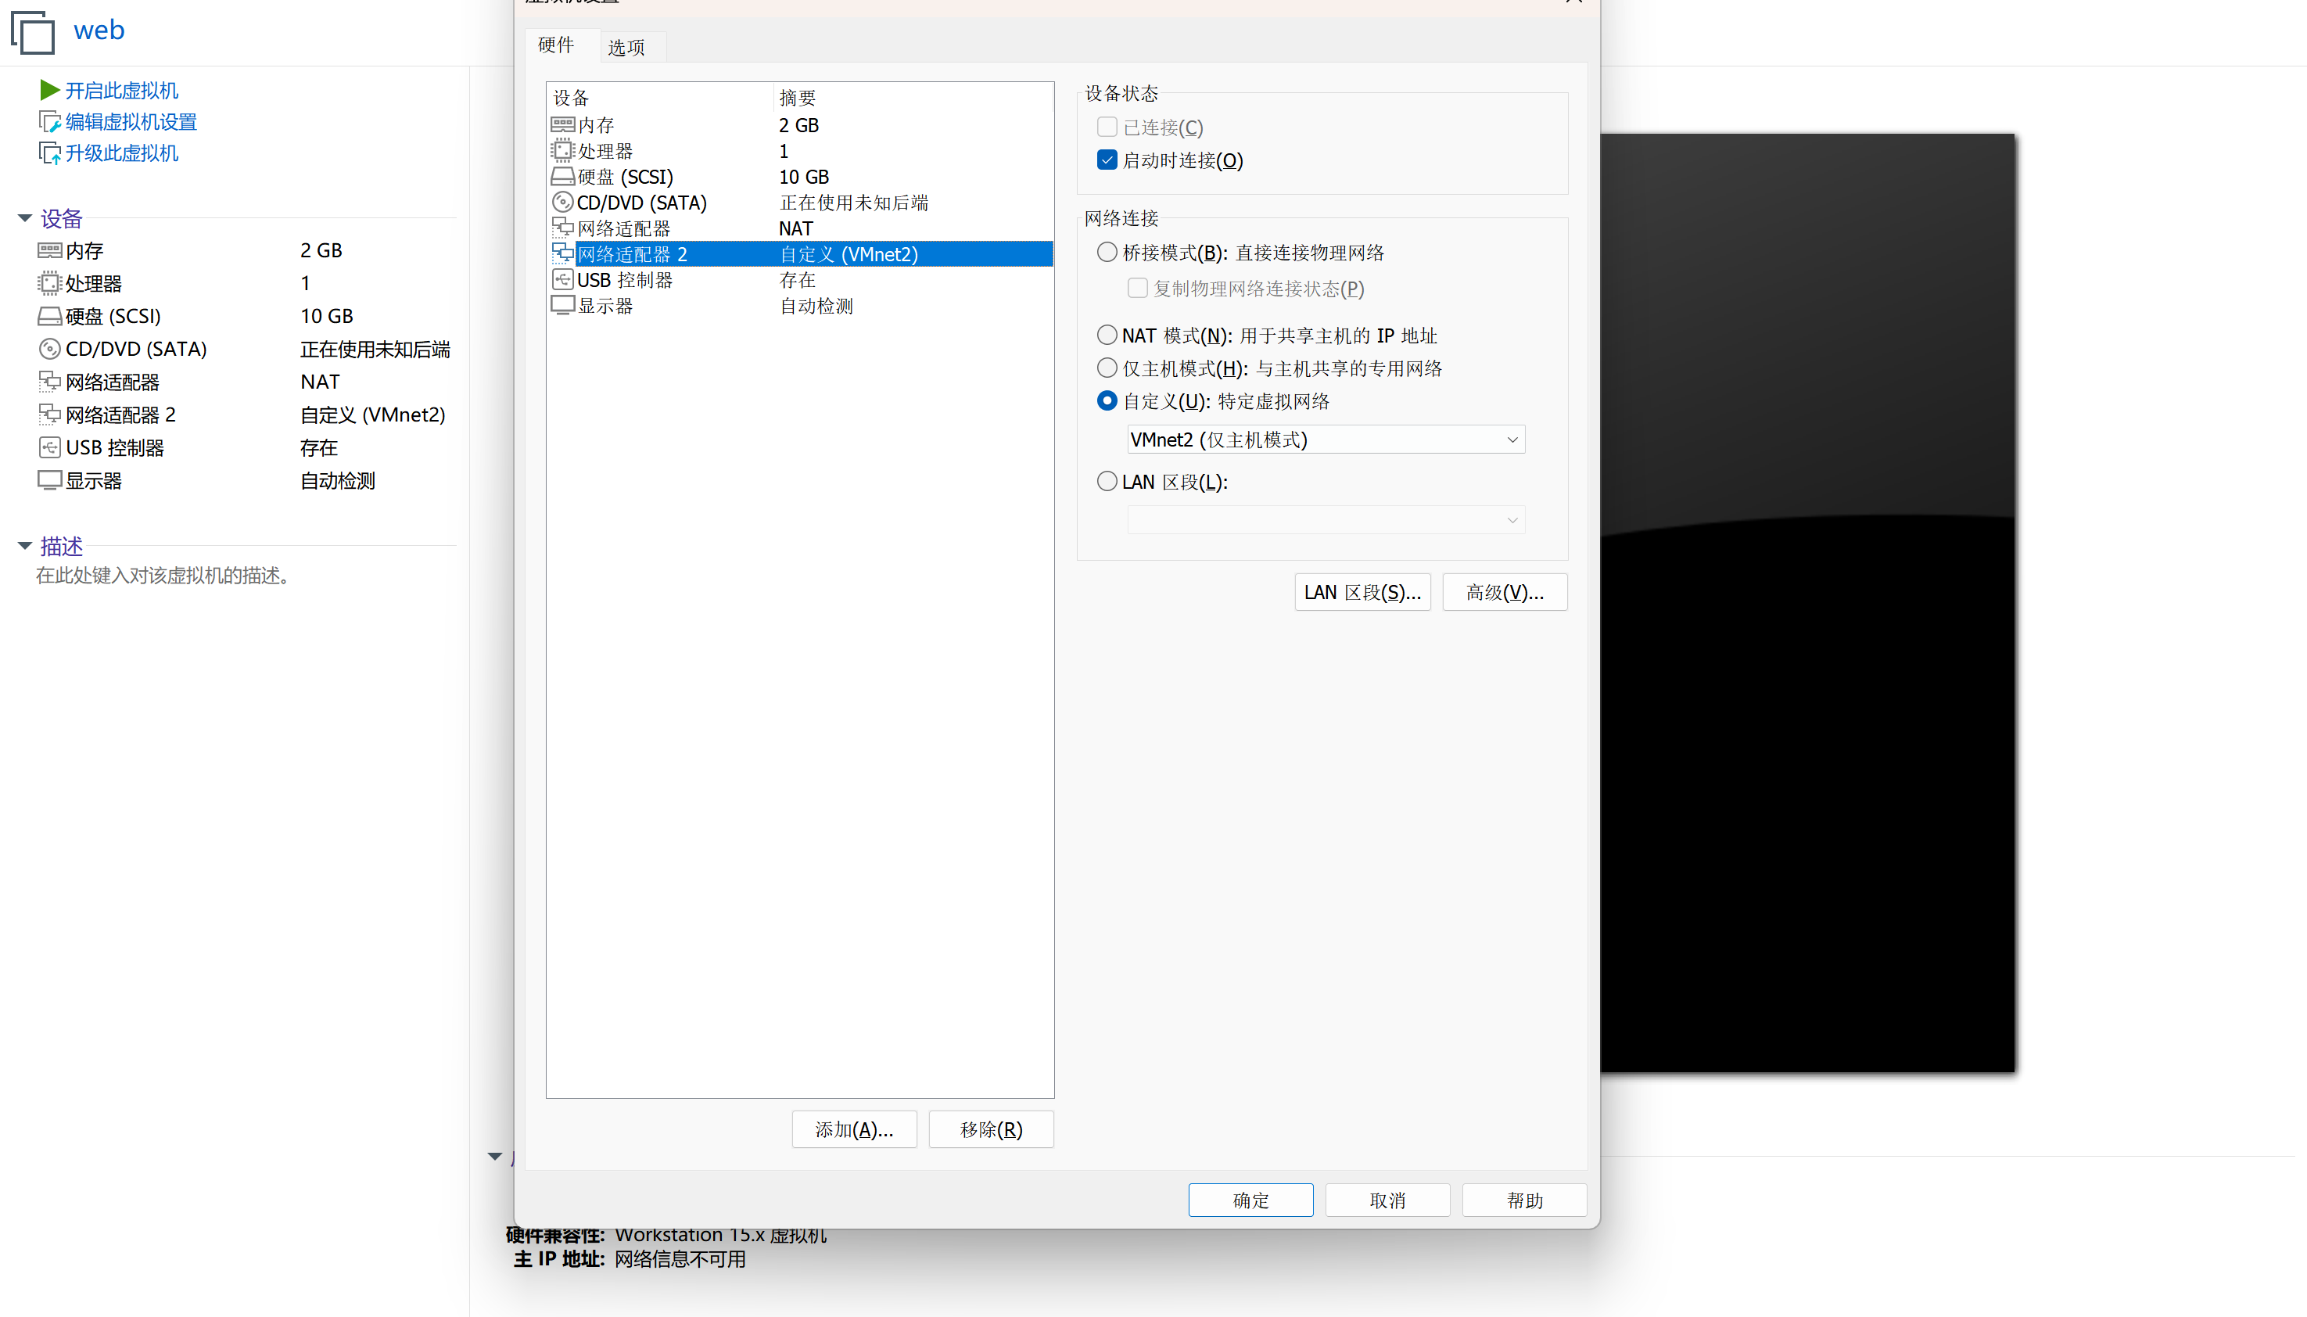This screenshot has width=2307, height=1317.
Task: Select the USB controller icon in dialog list
Action: pos(562,279)
